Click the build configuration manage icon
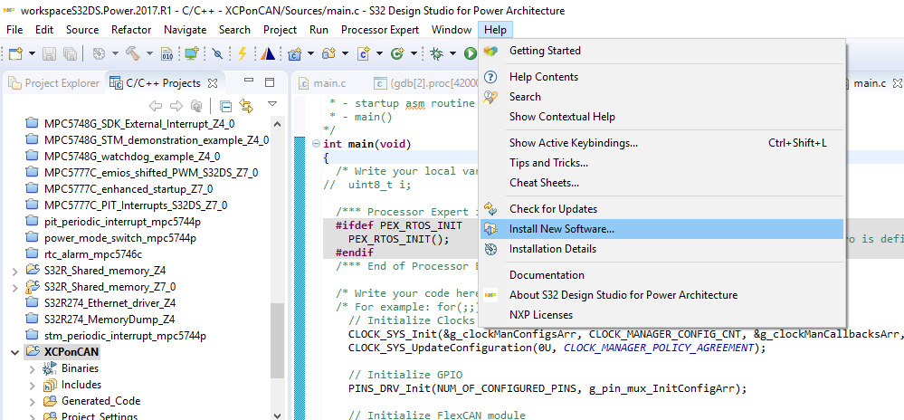Viewport: 904px width, 420px height. [x=100, y=53]
